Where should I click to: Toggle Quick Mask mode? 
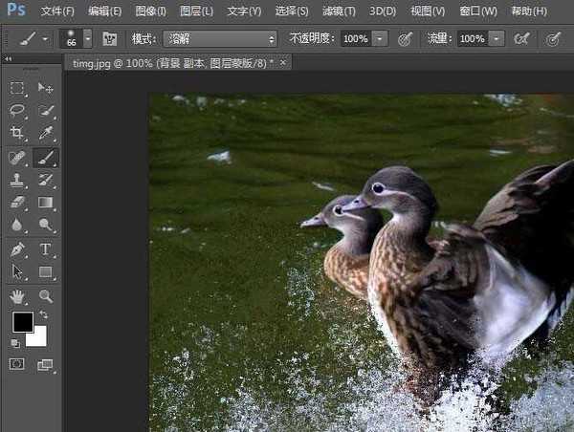pos(17,364)
